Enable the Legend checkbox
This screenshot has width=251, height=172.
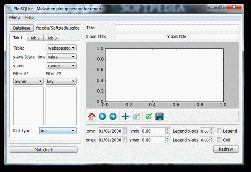(219, 131)
